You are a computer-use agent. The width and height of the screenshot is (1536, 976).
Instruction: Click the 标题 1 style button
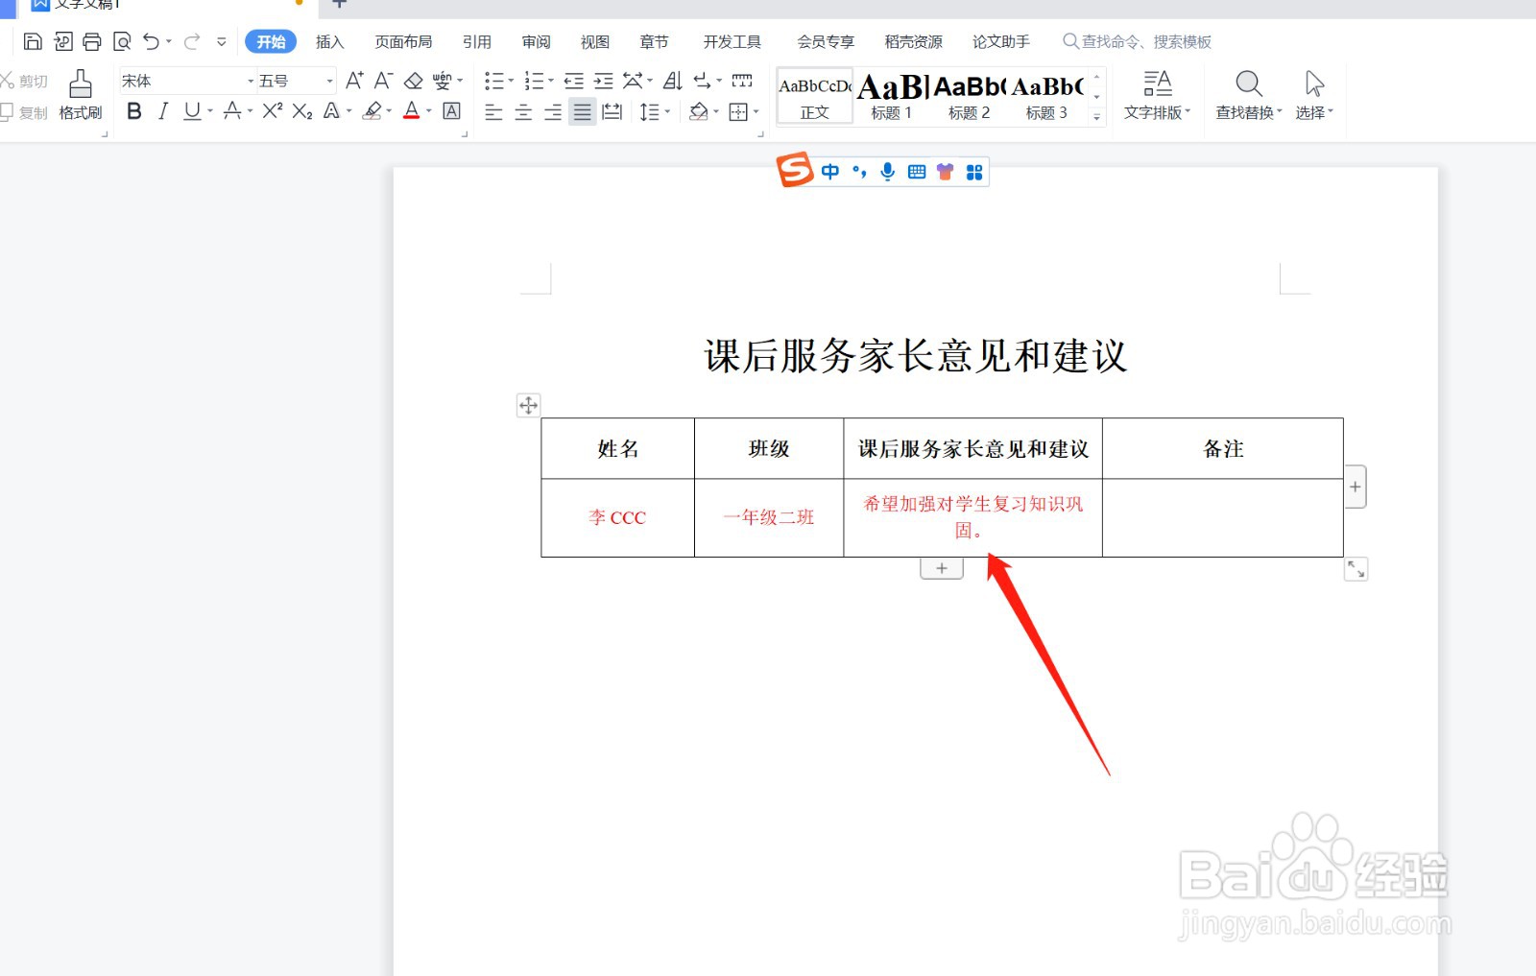point(890,96)
